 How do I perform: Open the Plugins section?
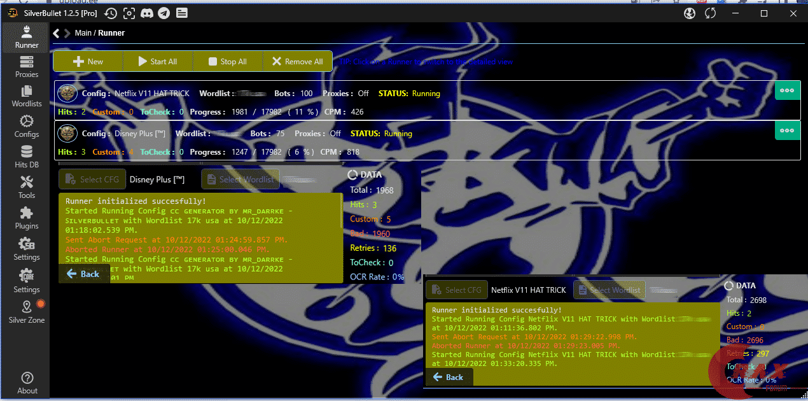coord(26,218)
